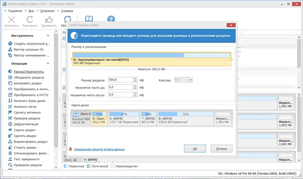This screenshot has width=303, height=179.
Task: Increase Незанятое место после with up arrow
Action: pos(135,93)
